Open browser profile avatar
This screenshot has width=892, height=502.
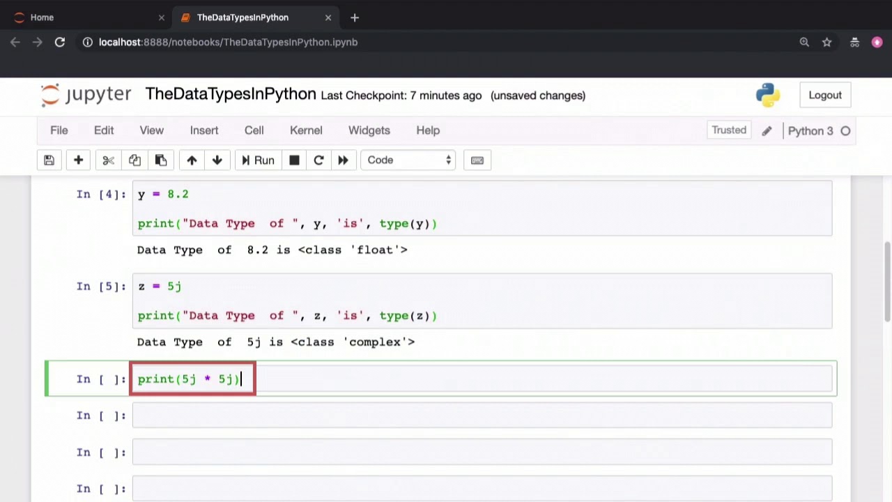(x=877, y=43)
